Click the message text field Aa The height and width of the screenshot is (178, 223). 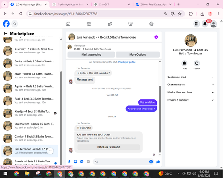point(121,162)
